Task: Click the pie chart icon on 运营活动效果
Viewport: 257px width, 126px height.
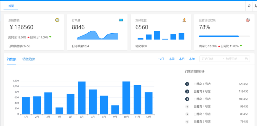Action: pyautogui.click(x=248, y=20)
